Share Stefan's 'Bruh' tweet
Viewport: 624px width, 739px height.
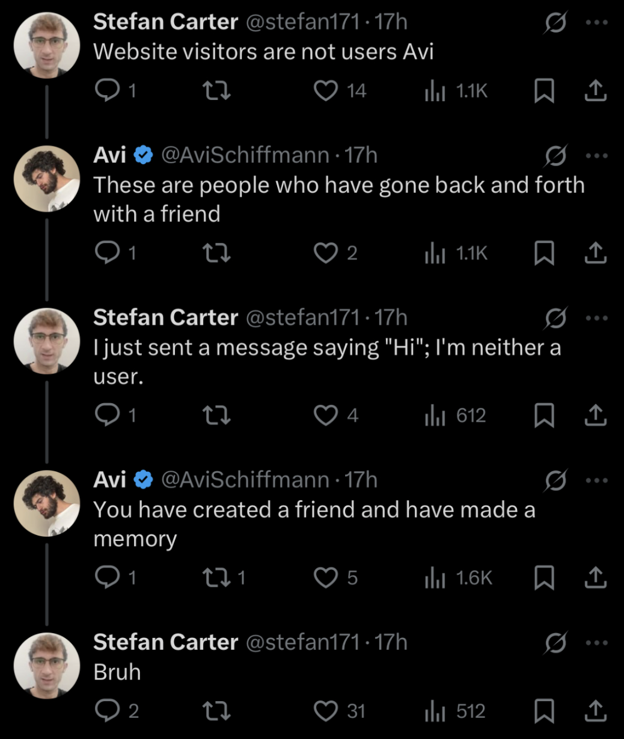click(595, 711)
